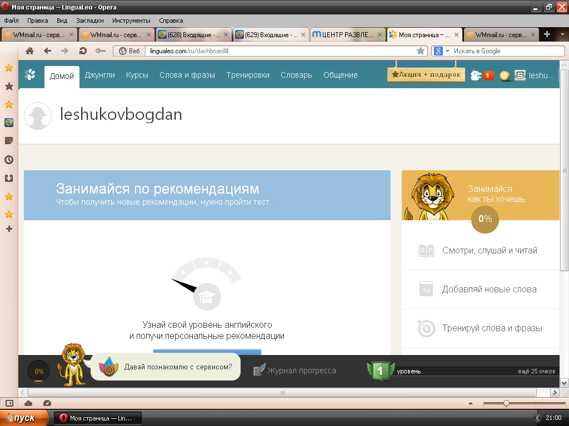This screenshot has height=426, width=569.
Task: Switch to the ЦЕНТР РАЗВЛЕ... browser tab
Action: pyautogui.click(x=348, y=35)
